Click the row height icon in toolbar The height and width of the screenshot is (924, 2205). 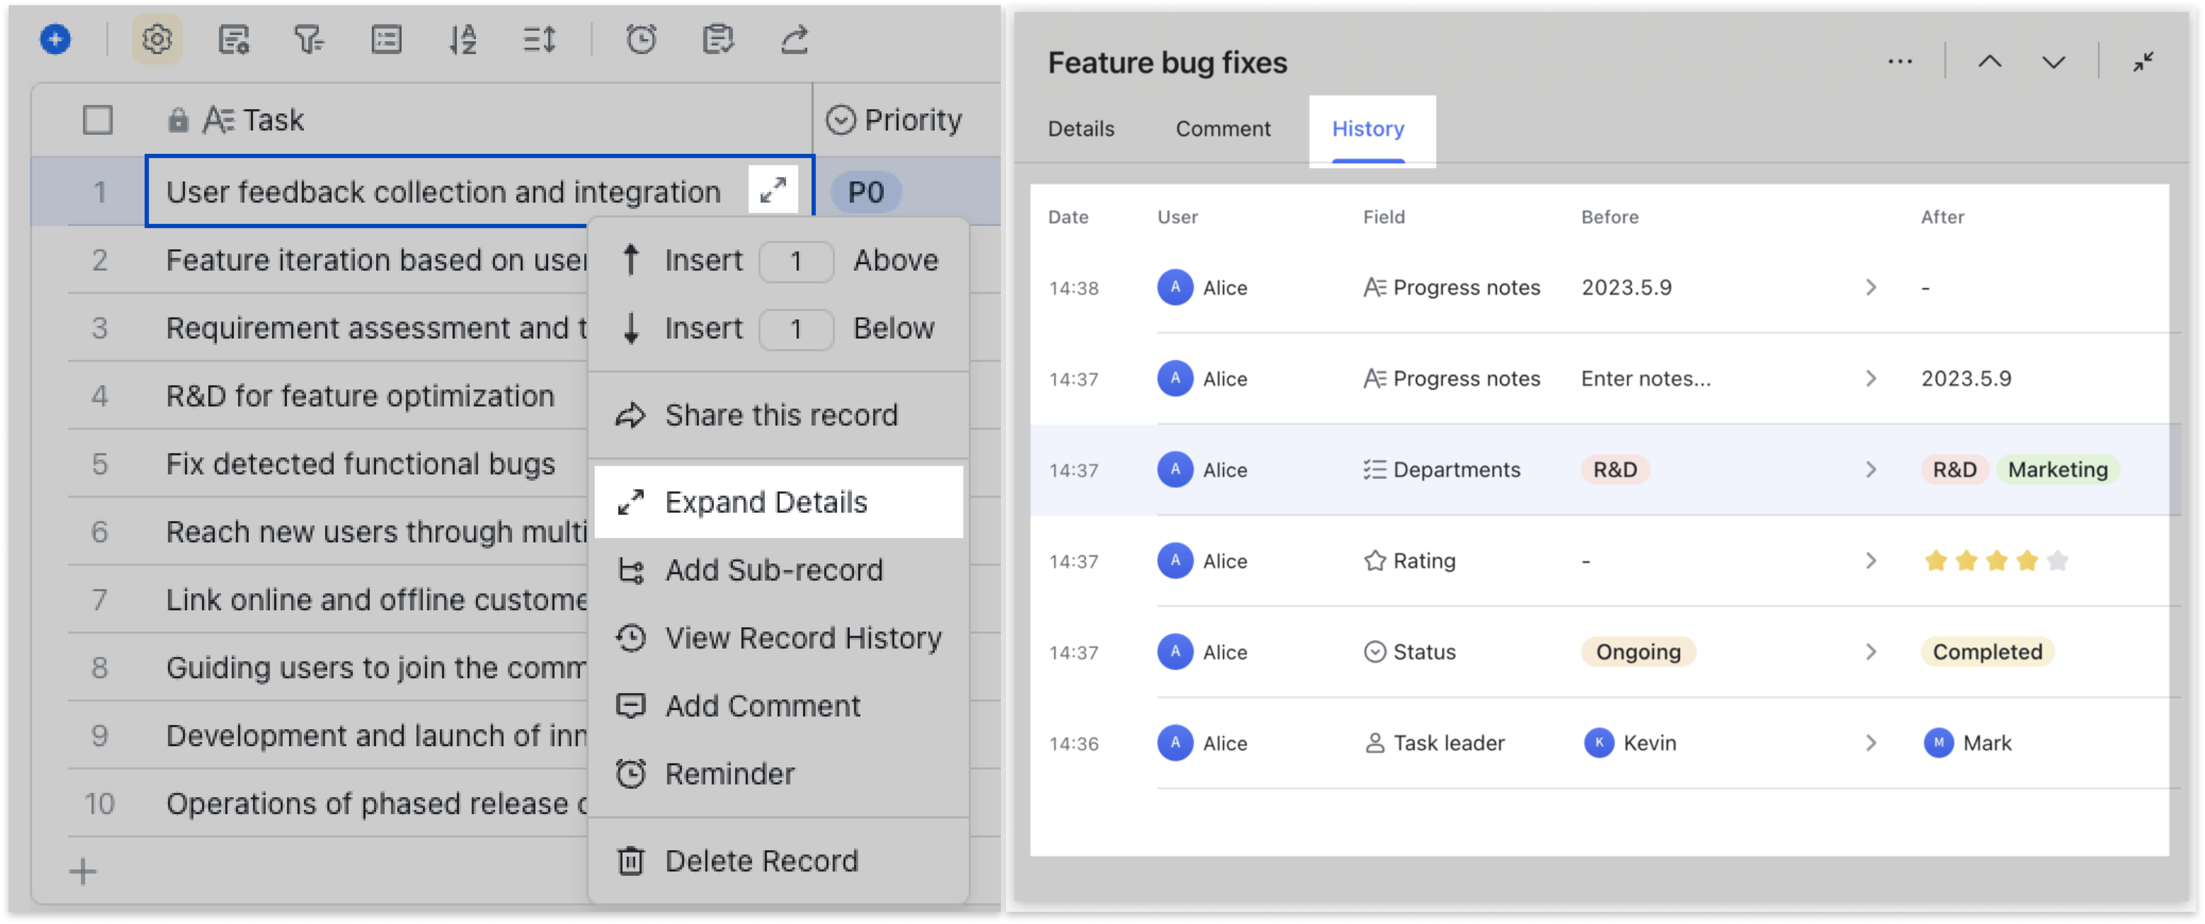pyautogui.click(x=539, y=40)
